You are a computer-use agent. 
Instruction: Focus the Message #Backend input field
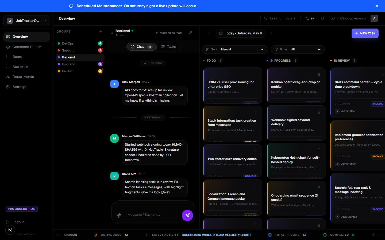point(153,215)
